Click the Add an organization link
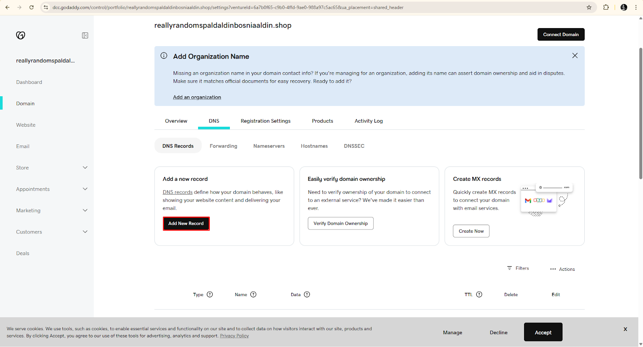 (197, 97)
